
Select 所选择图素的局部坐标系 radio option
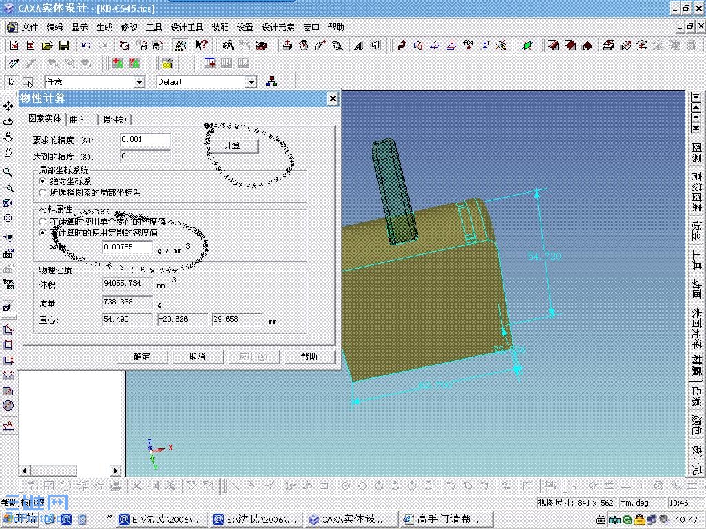[42, 193]
